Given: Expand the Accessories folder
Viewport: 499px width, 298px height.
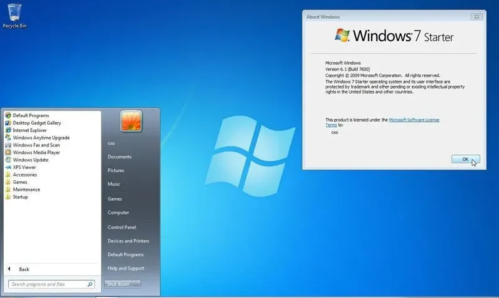Looking at the screenshot, I should [25, 175].
